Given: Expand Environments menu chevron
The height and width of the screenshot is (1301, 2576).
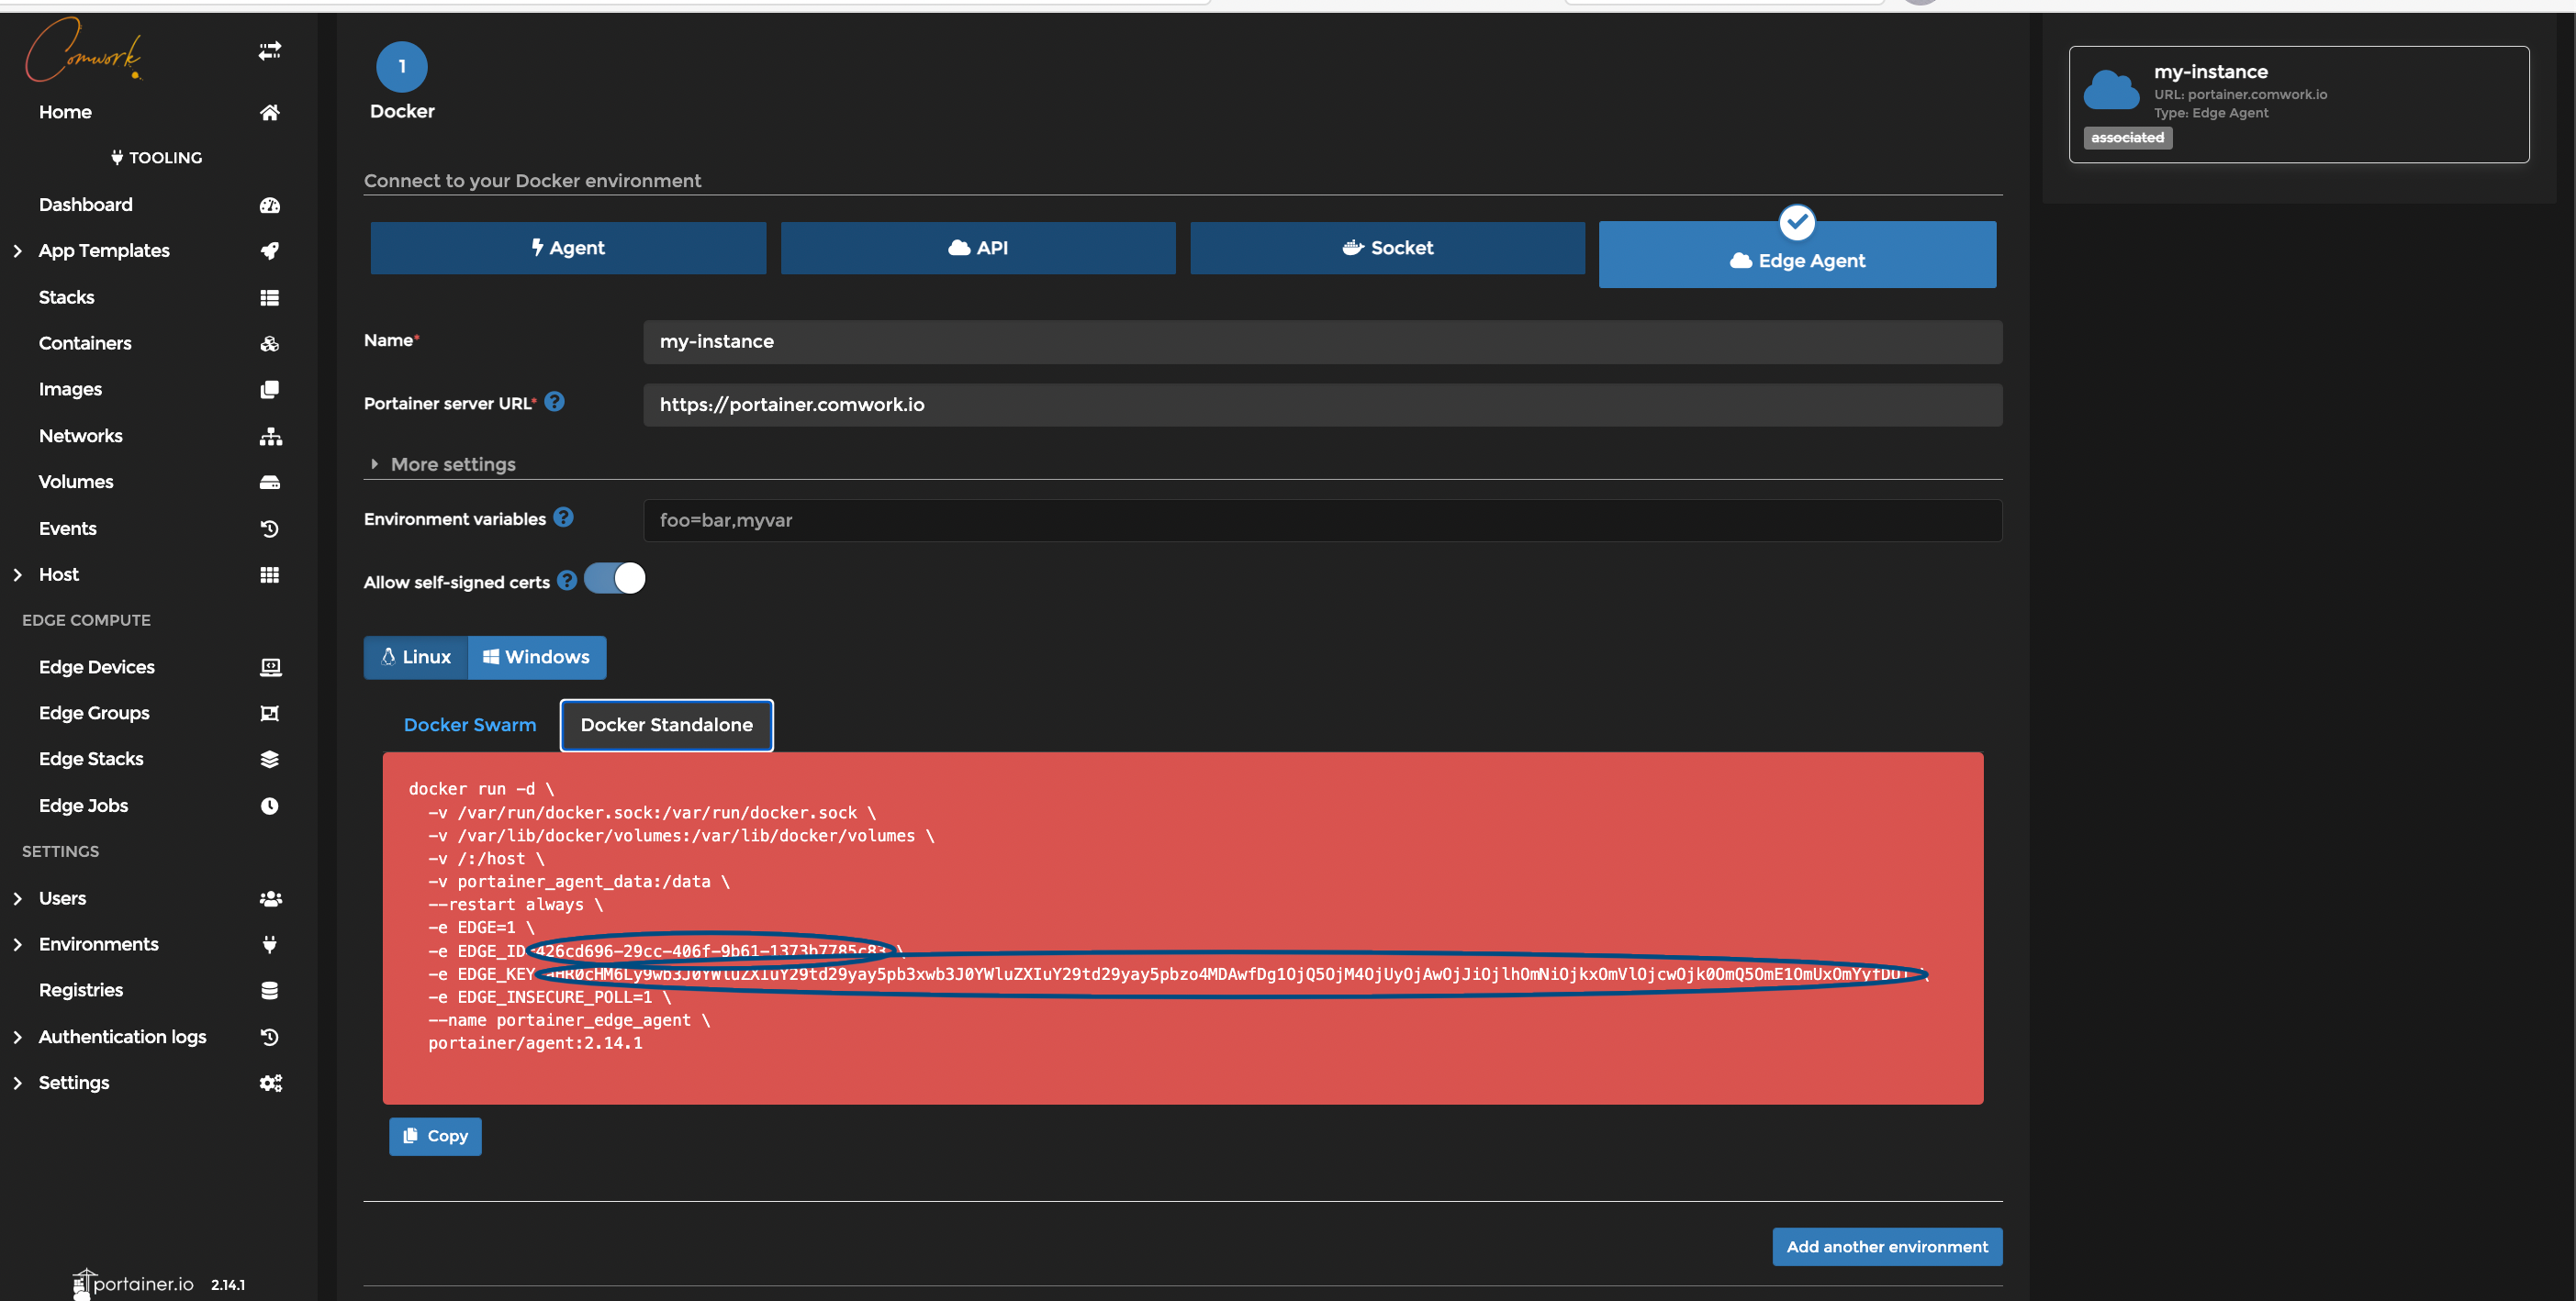Looking at the screenshot, I should tap(18, 944).
